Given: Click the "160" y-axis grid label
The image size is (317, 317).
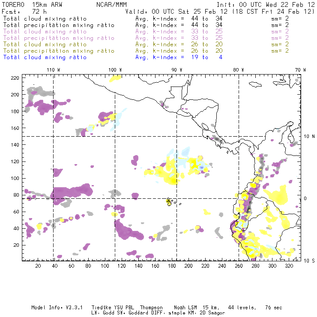Looking at the screenshot, I should [x=15, y=128].
